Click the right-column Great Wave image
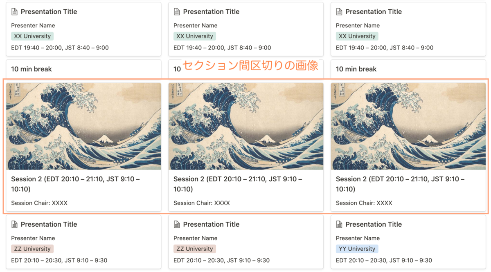 (408, 127)
